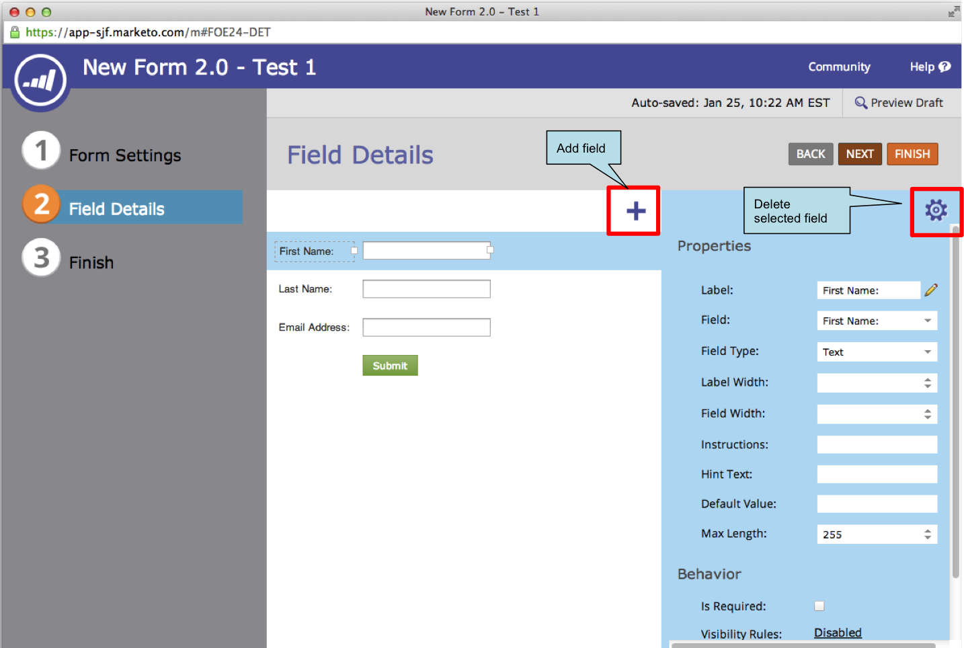Screen dimensions: 964x648
Task: Go to Form Settings step
Action: pos(124,155)
